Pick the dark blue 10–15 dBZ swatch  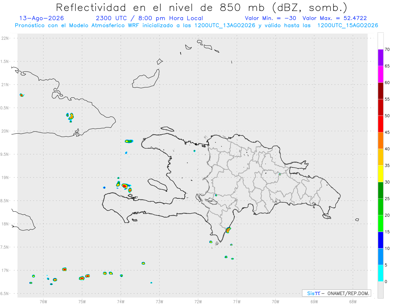coord(380,240)
